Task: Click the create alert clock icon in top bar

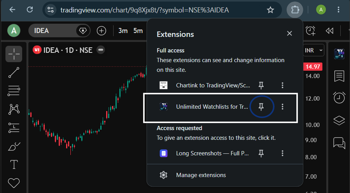Action: click(x=310, y=31)
